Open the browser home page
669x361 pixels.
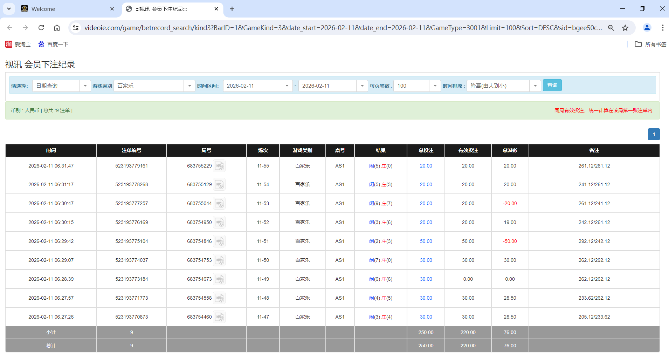tap(57, 28)
